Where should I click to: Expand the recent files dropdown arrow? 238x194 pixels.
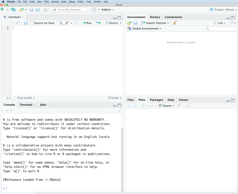tap(25, 10)
